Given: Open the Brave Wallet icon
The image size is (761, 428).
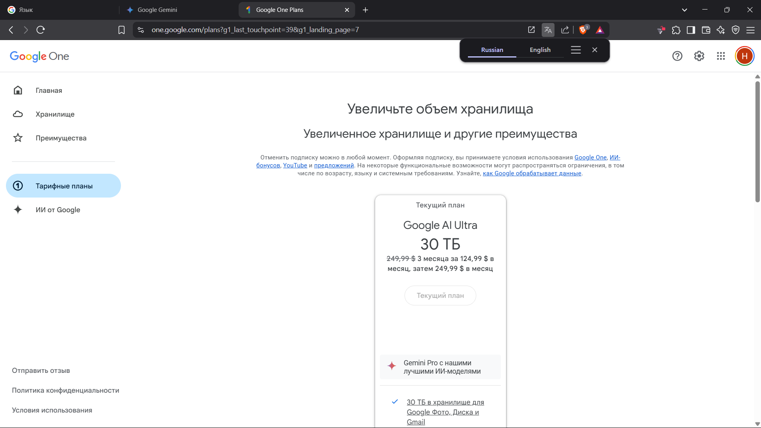Looking at the screenshot, I should (706, 30).
